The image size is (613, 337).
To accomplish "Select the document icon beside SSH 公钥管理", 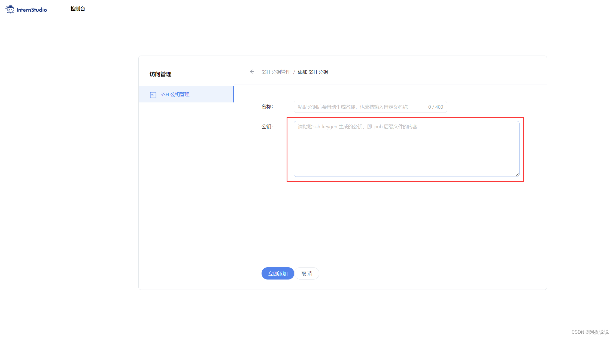I will (153, 94).
